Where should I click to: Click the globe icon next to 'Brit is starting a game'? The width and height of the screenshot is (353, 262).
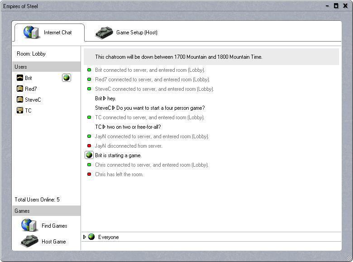tap(89, 155)
